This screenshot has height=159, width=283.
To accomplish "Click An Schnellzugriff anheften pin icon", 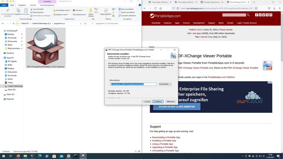I will (x=7, y=12).
